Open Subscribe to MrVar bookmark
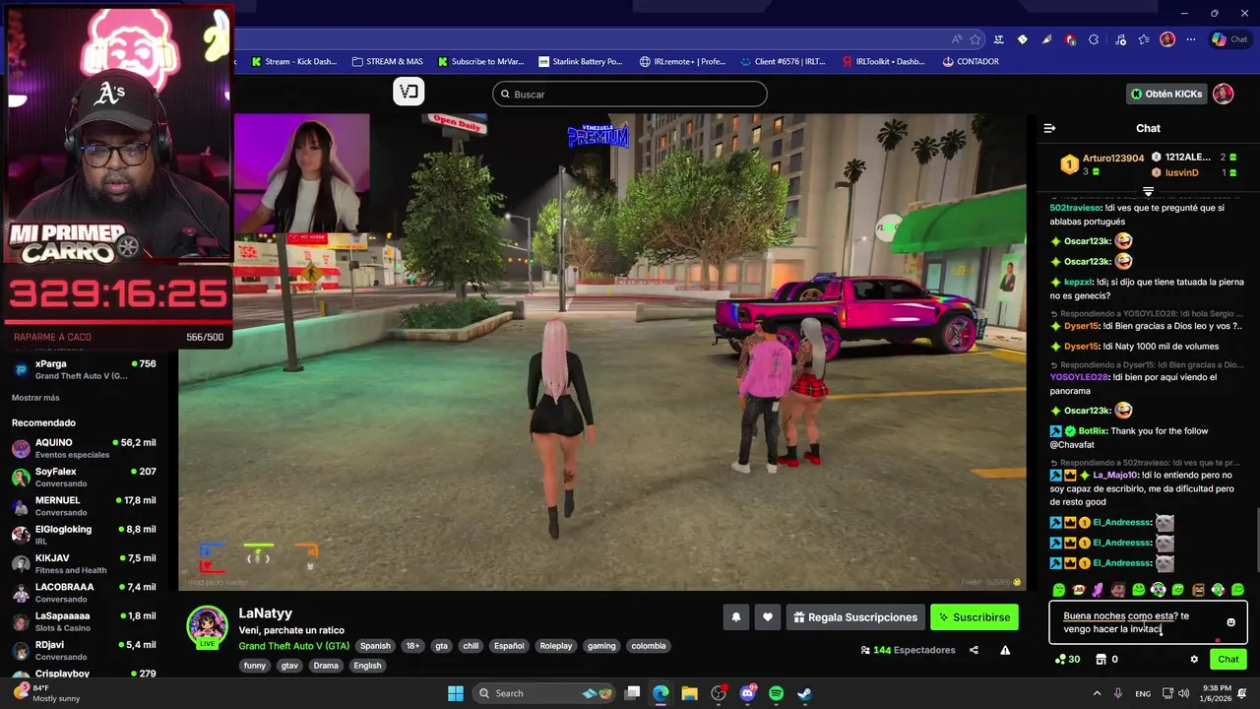 (480, 61)
